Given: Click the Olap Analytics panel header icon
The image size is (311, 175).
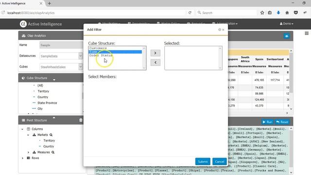Looking at the screenshot, I should point(24,35).
